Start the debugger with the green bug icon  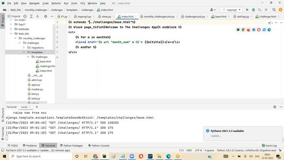pyautogui.click(x=253, y=10)
